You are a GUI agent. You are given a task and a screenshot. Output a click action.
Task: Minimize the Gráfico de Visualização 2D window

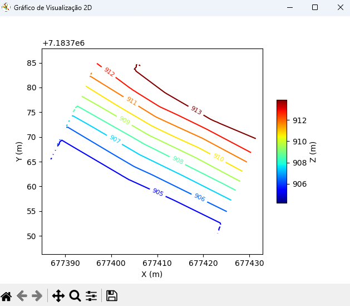pyautogui.click(x=290, y=7)
